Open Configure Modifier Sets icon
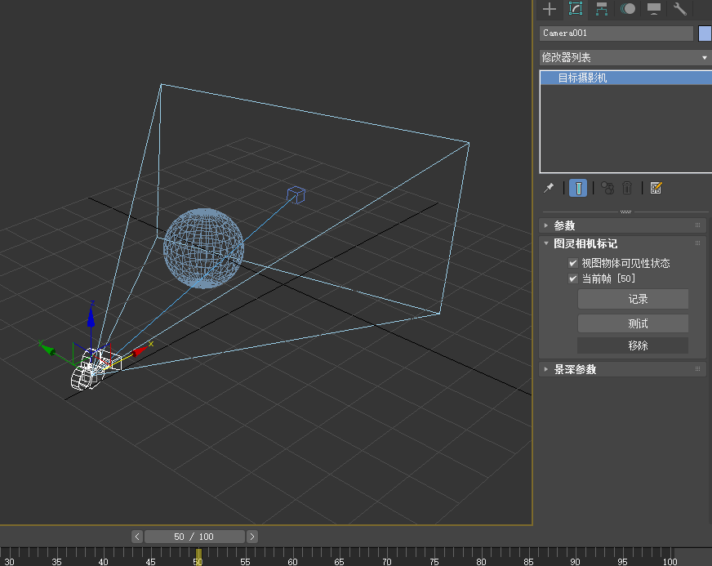Screen dimensions: 712x566 (656, 188)
